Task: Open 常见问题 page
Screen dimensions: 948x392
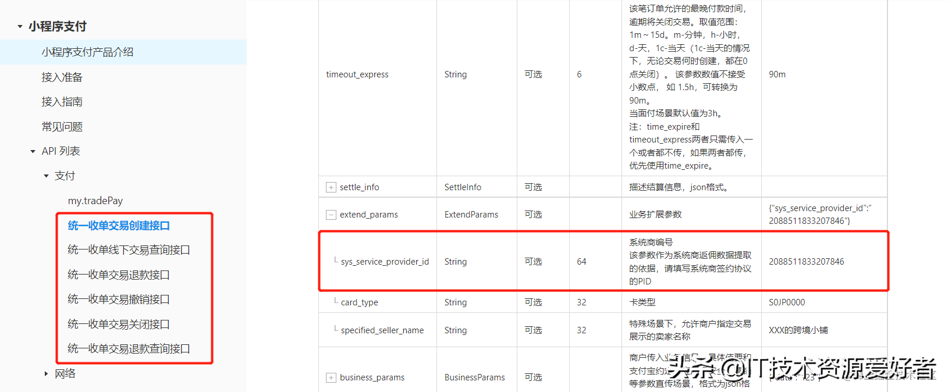Action: pos(62,126)
